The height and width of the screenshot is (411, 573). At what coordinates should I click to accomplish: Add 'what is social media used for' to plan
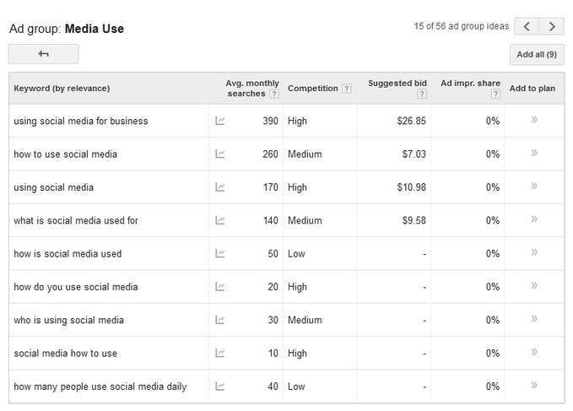(x=533, y=219)
